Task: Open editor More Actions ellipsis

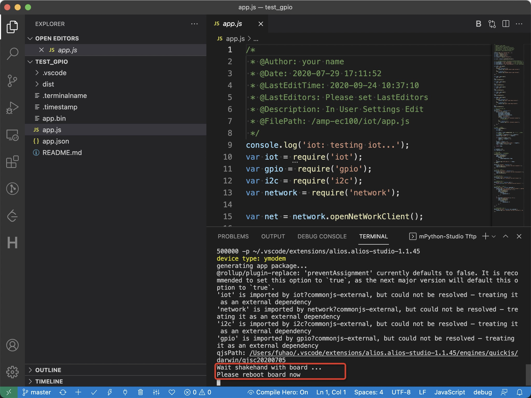Action: (x=519, y=24)
